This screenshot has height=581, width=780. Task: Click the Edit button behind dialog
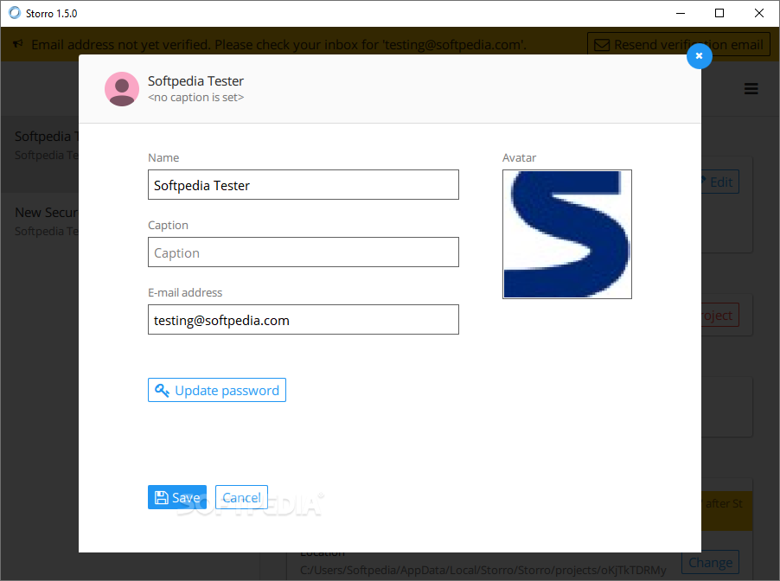pos(719,182)
